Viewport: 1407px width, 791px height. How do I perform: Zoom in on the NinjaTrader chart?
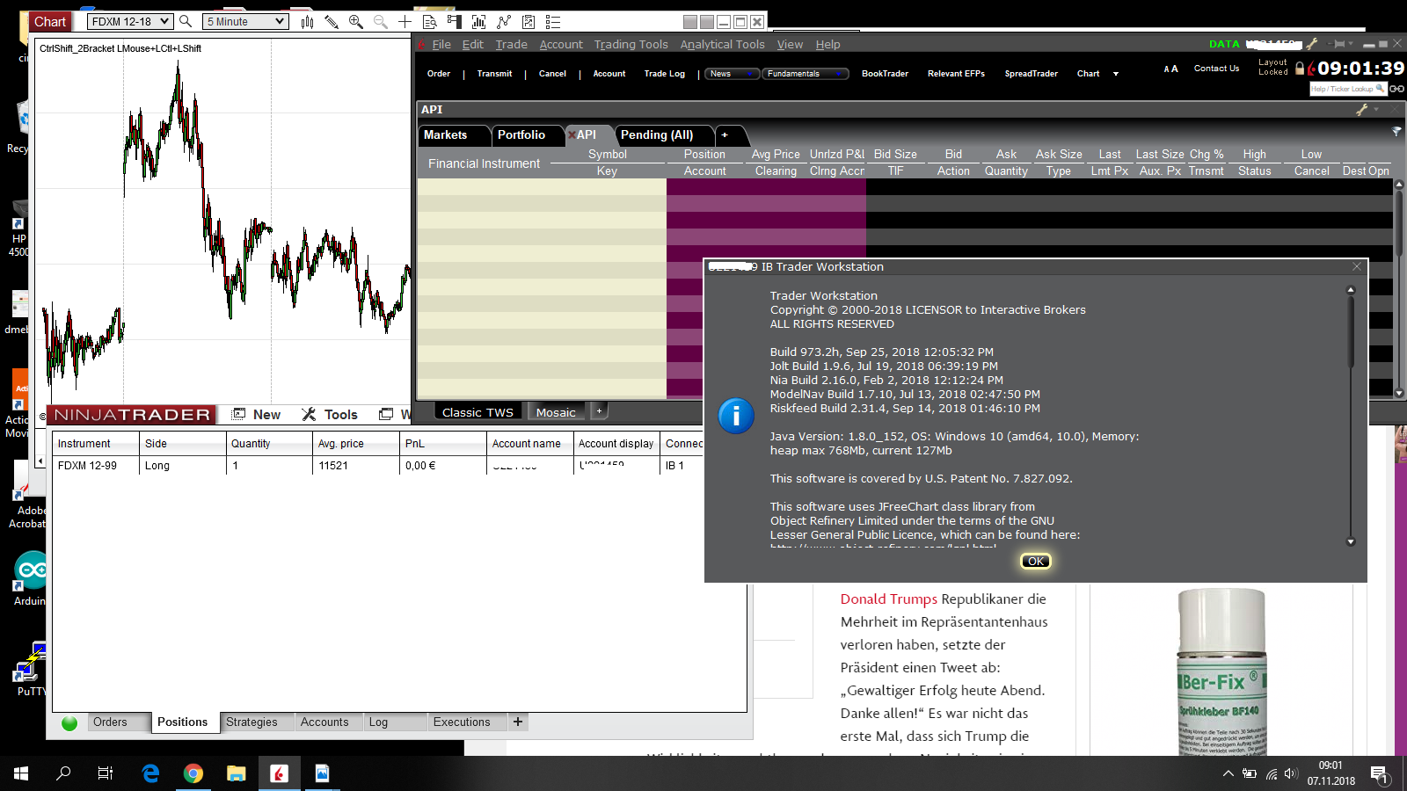click(x=356, y=22)
